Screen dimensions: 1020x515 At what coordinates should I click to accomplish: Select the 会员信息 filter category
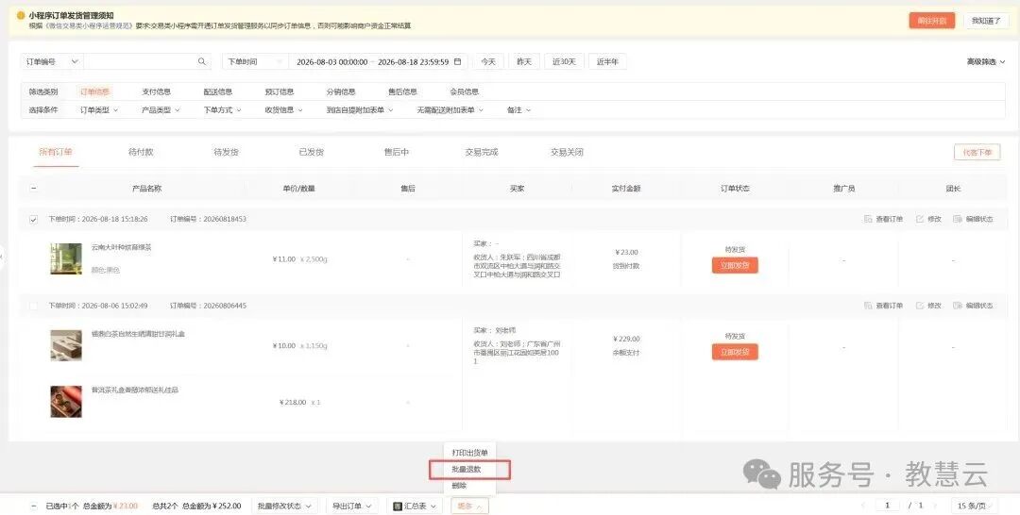(x=464, y=91)
